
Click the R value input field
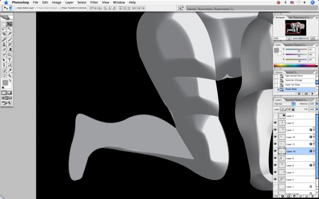311,49
